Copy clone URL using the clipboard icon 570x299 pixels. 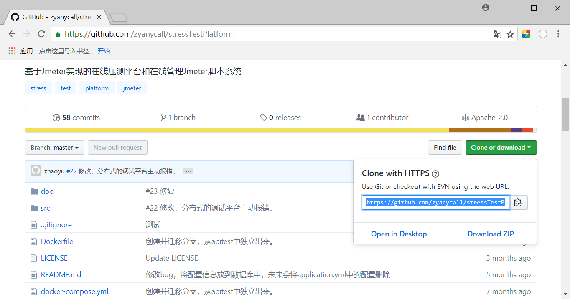click(518, 202)
